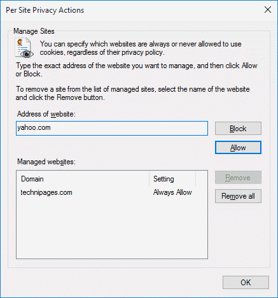278x298 pixels.
Task: Click the greyed-out Remove button
Action: [238, 178]
